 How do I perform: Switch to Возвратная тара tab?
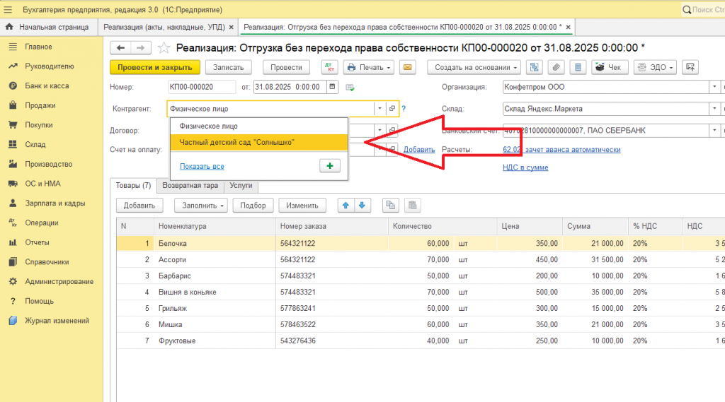click(x=190, y=186)
